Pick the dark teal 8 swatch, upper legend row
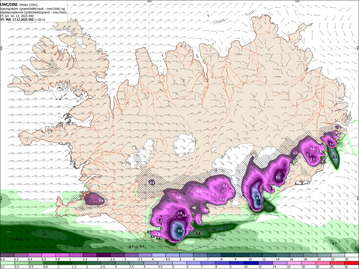This screenshot has height=269, width=359. click(227, 255)
